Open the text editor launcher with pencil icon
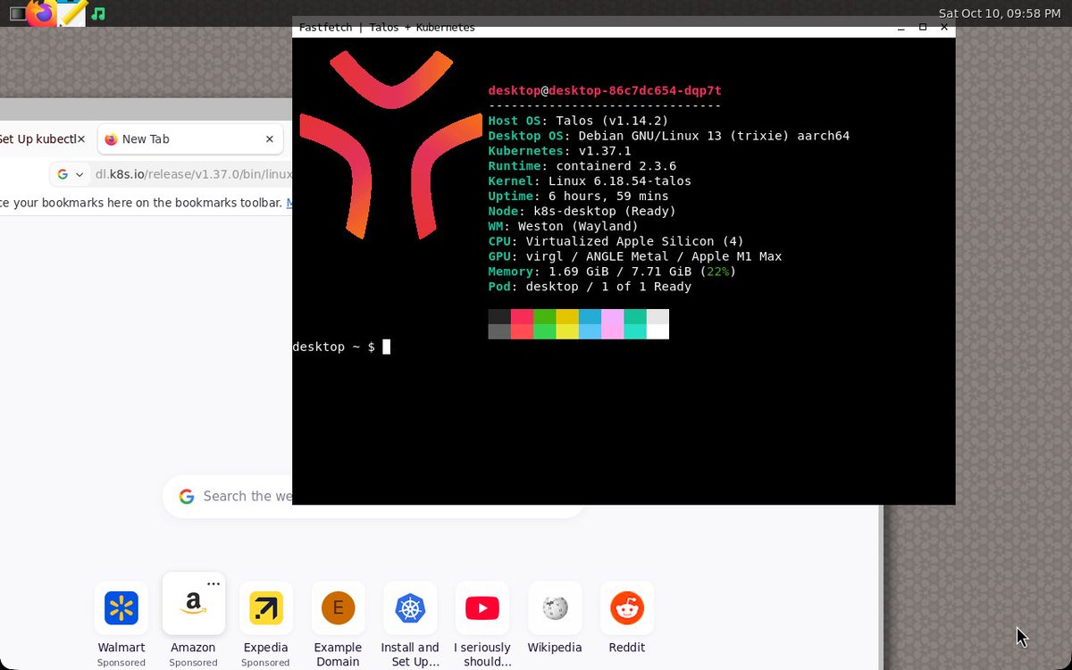This screenshot has width=1072, height=670. pyautogui.click(x=71, y=13)
